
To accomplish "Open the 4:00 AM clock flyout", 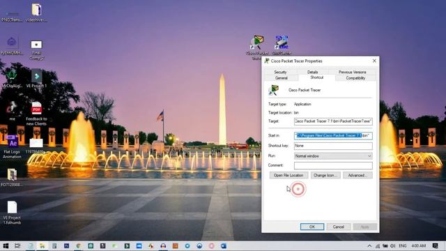I will tap(419, 246).
